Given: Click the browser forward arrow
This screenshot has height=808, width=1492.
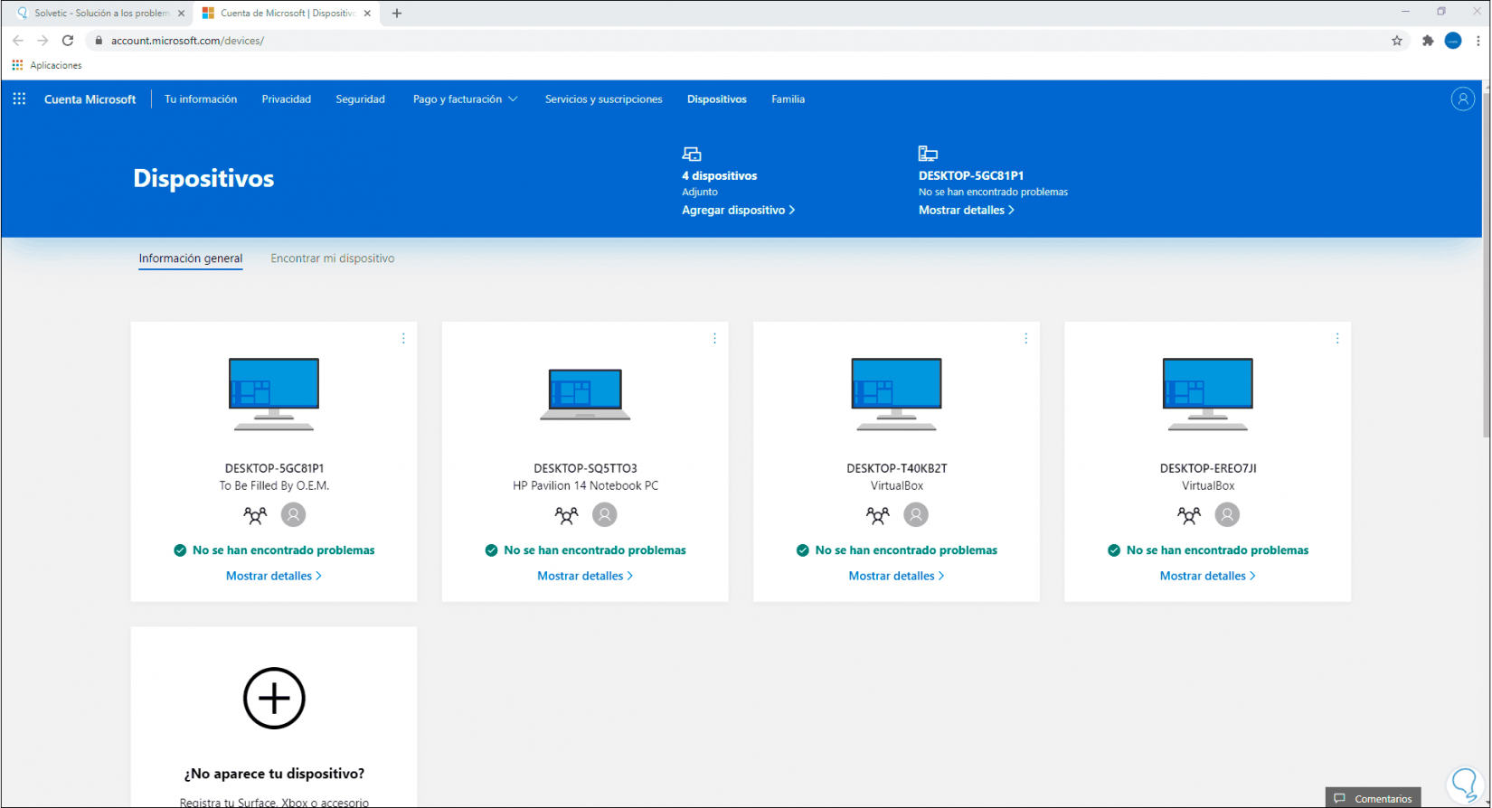Looking at the screenshot, I should (42, 41).
